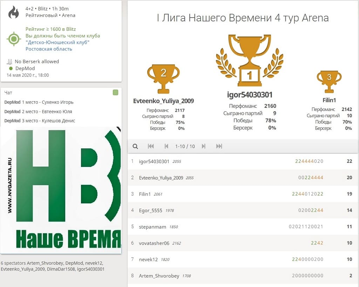Image resolution: width=359 pixels, height=287 pixels.
Task: Select stepanmam row in standings table
Action: (153, 227)
